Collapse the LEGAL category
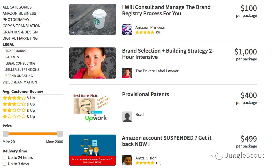 click(x=8, y=45)
